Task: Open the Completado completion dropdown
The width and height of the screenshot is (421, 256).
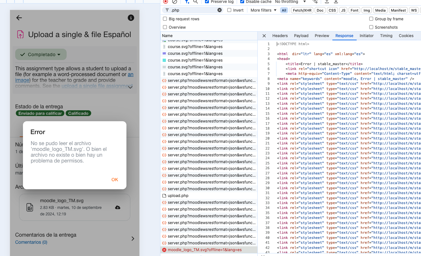Action: 41,54
